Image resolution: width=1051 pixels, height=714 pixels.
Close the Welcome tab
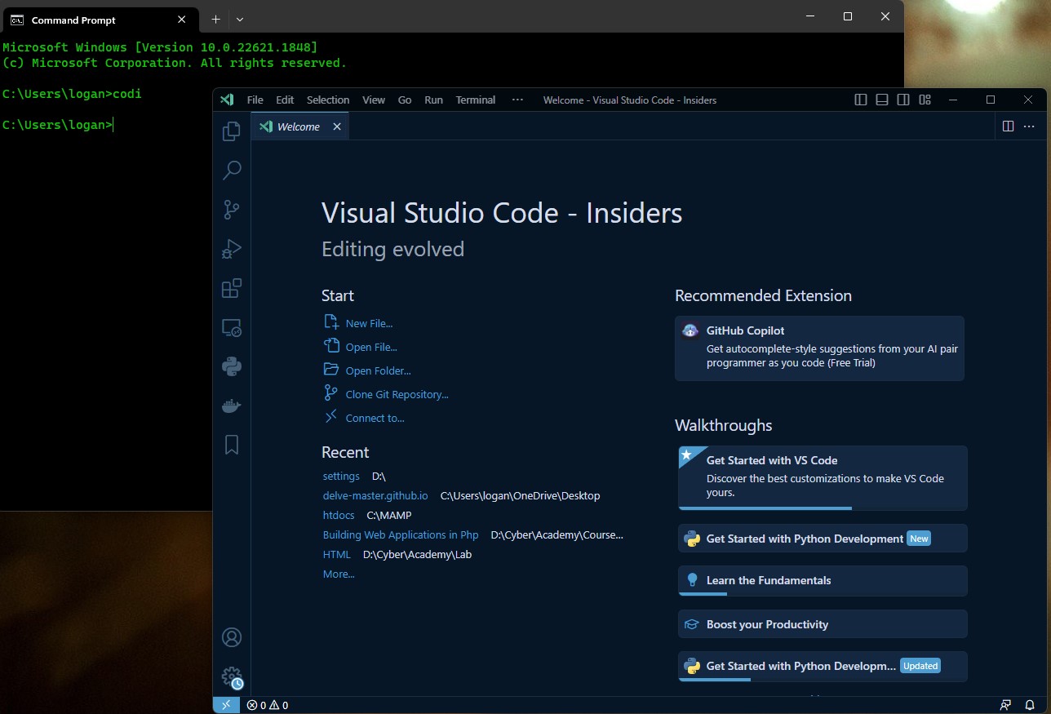pos(337,126)
